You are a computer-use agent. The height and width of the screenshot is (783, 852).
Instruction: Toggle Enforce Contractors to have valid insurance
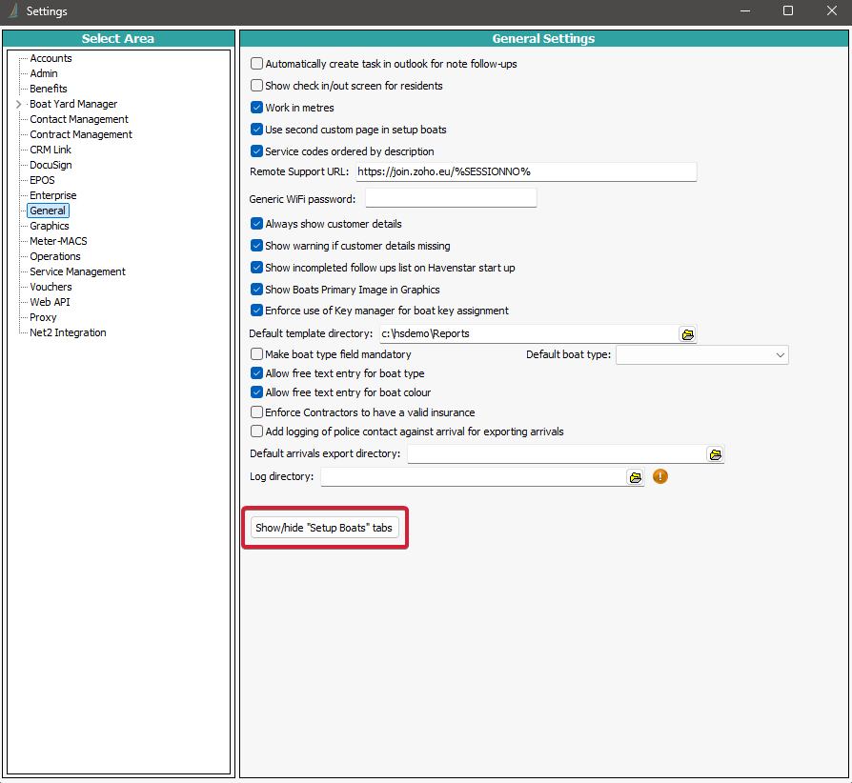256,412
